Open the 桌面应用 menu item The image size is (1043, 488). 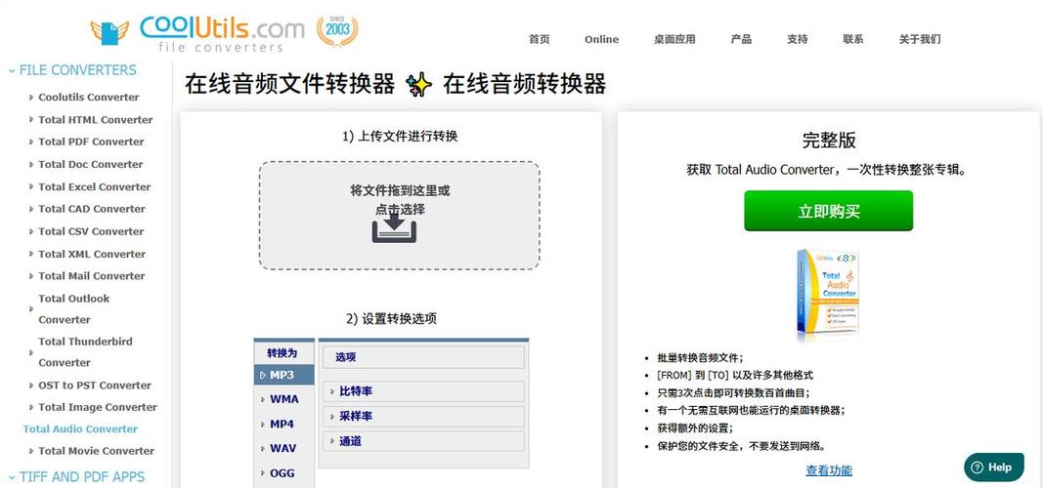point(674,39)
